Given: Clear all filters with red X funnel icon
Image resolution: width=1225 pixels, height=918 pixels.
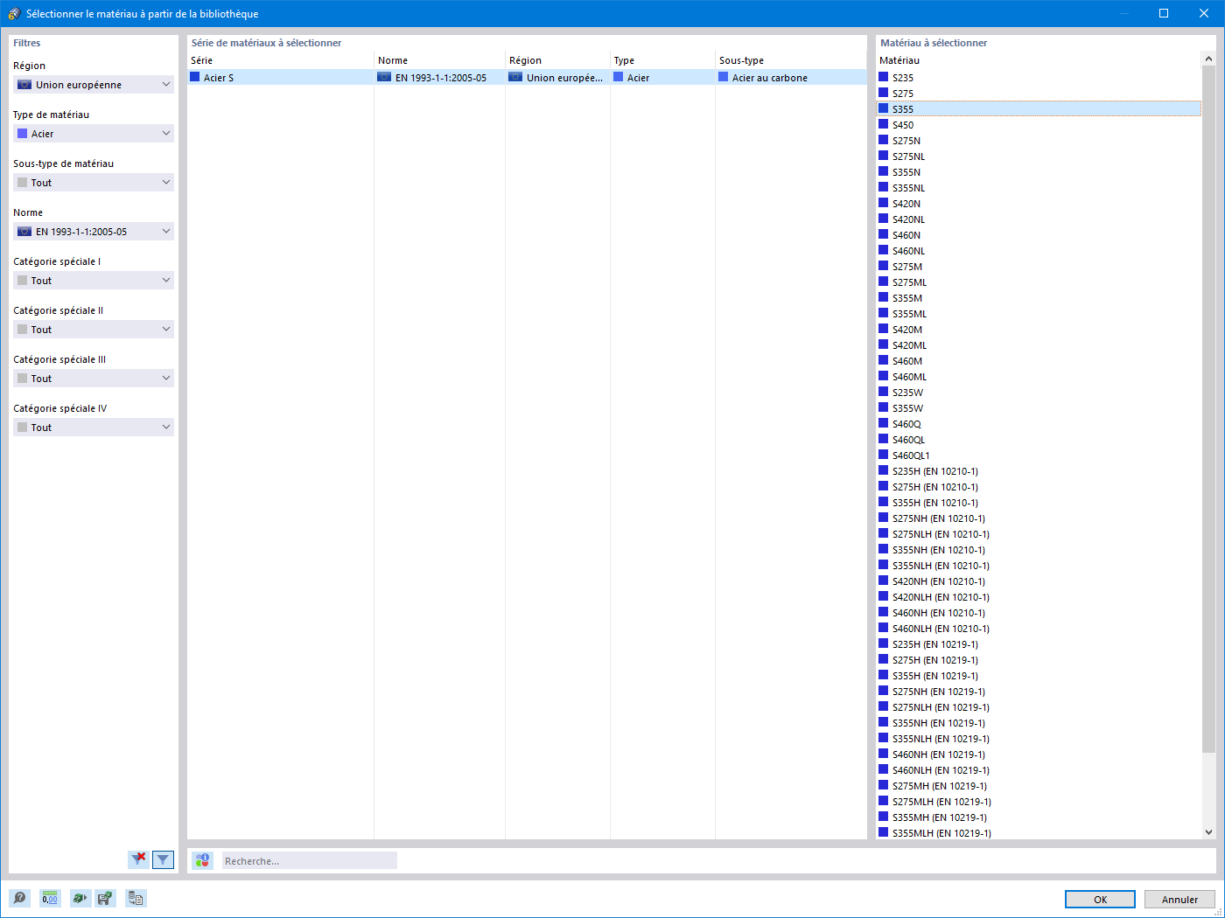Looking at the screenshot, I should 138,860.
